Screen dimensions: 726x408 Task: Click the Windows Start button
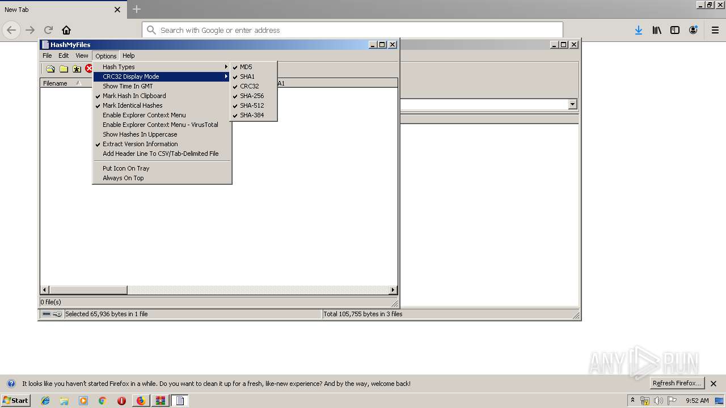(x=16, y=401)
